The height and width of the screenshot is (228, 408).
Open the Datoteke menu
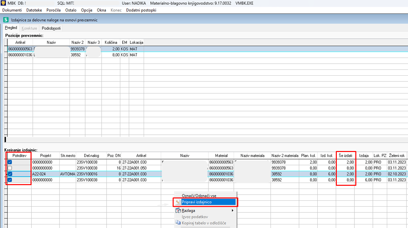click(34, 10)
